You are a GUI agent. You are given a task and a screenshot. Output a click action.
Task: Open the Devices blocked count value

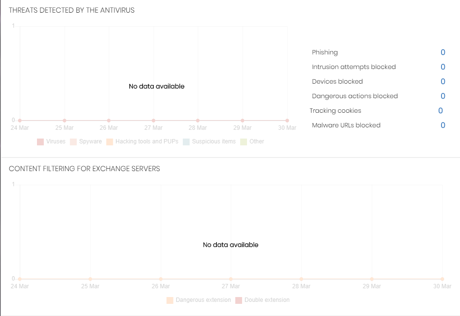tap(443, 81)
